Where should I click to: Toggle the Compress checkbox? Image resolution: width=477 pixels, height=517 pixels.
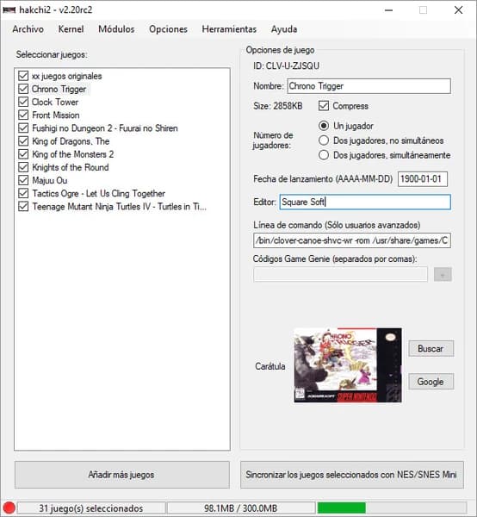point(324,106)
